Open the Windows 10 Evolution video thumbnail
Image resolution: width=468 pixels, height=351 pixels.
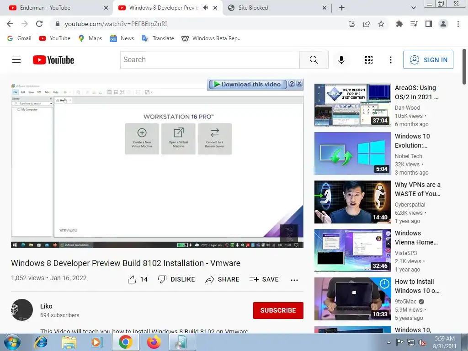352,154
